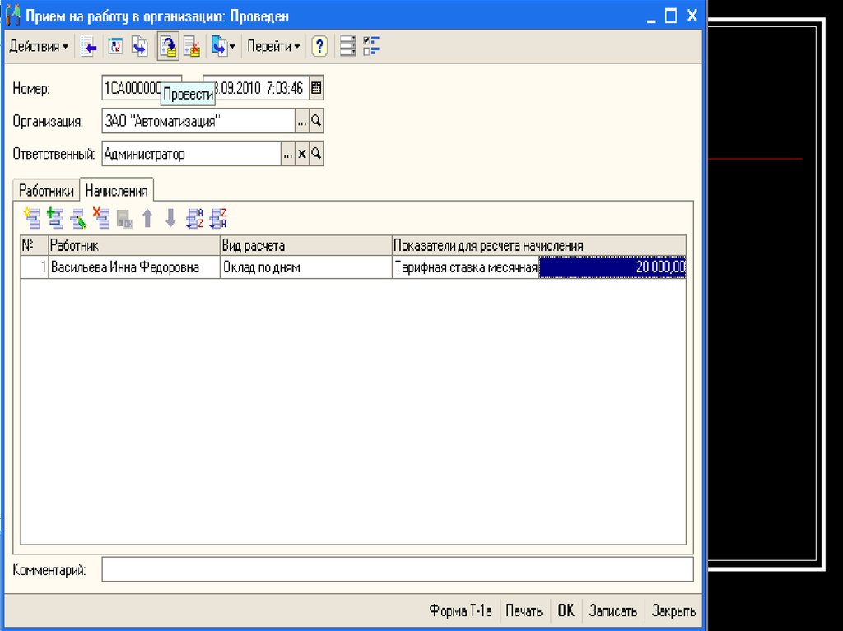Select the Начисления tab

(117, 191)
